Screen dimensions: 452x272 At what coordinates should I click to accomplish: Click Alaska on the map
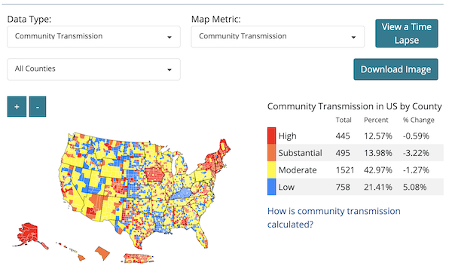tap(28, 234)
